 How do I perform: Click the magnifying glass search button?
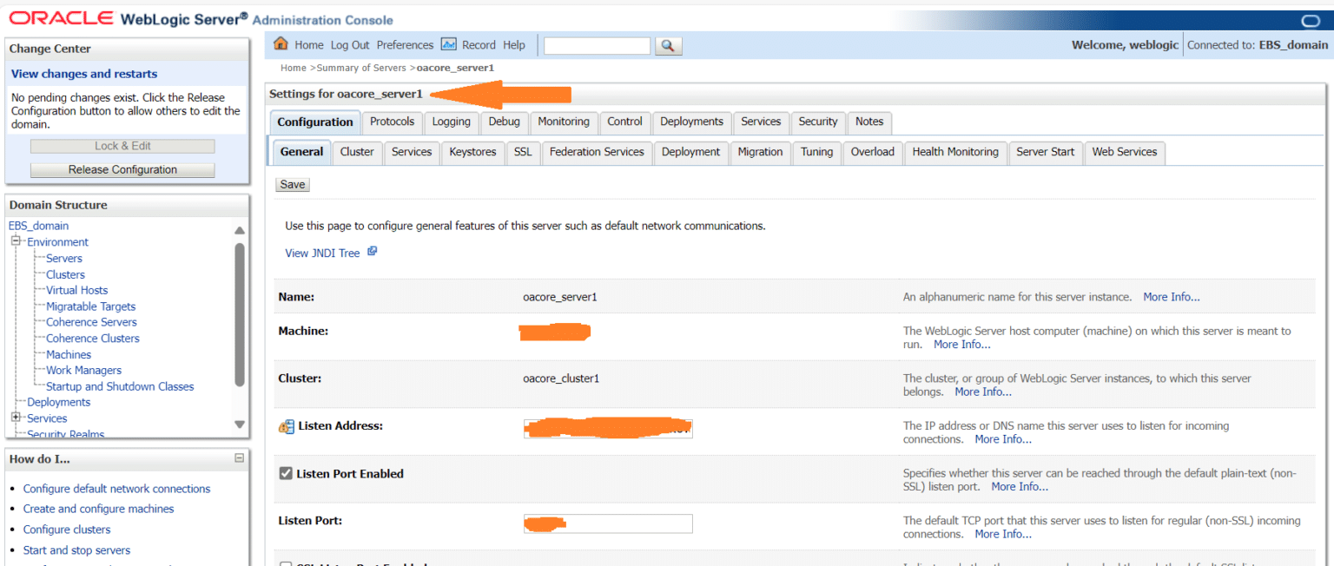(x=668, y=46)
